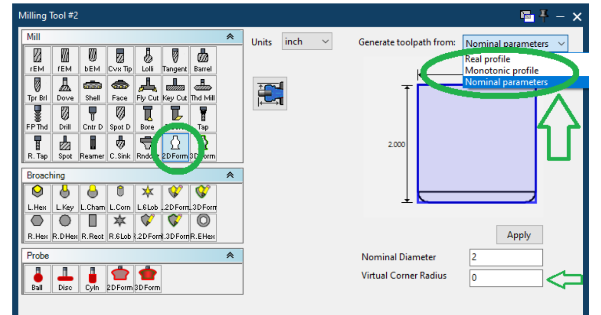Select the Disc probe

[65, 279]
